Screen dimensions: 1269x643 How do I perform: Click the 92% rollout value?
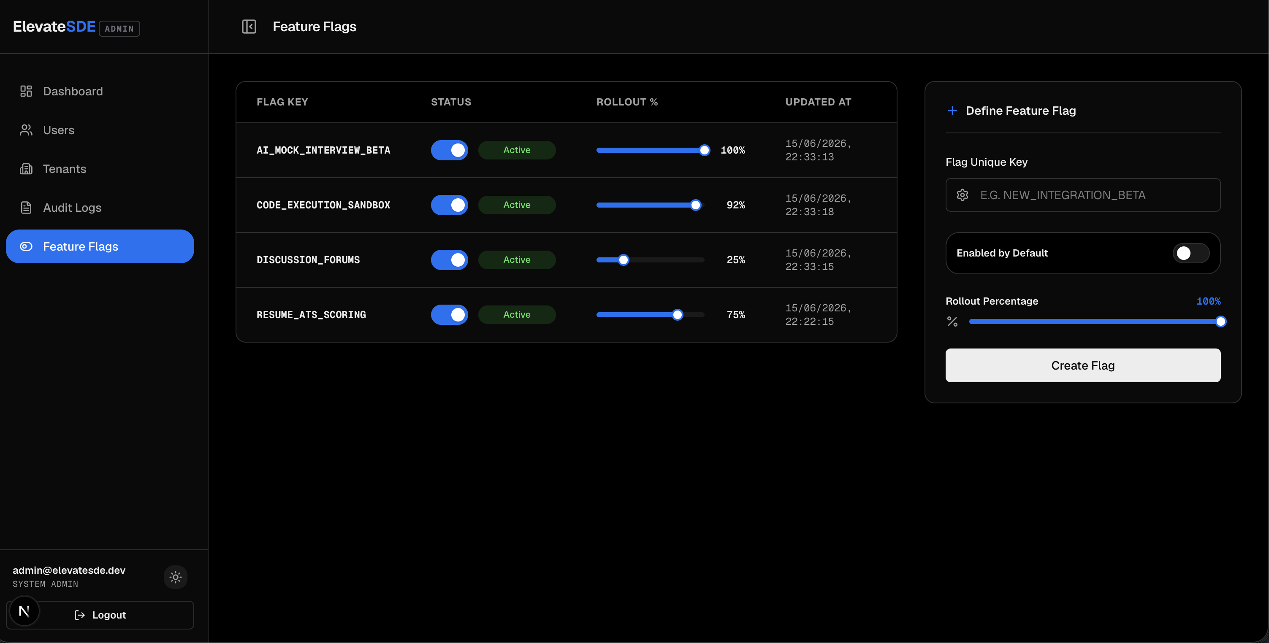[x=735, y=205]
